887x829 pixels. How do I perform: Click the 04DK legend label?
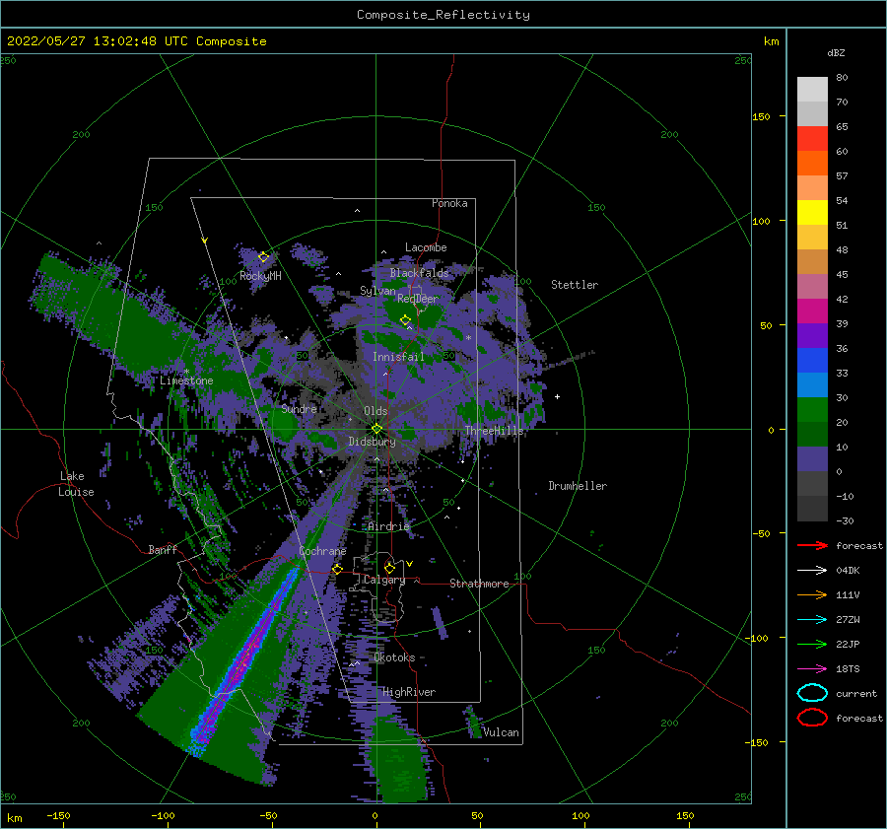tap(848, 571)
